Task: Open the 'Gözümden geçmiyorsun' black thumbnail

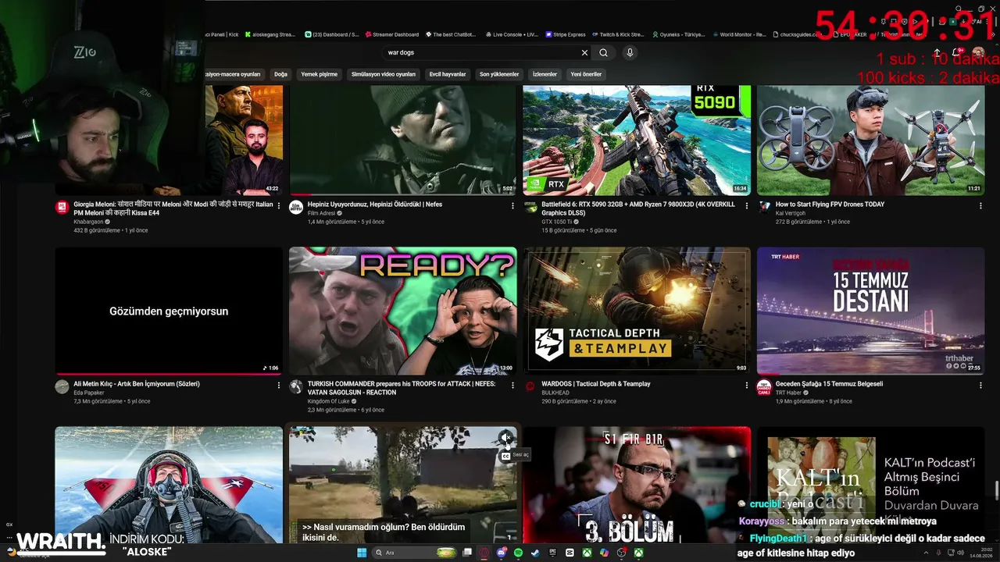Action: point(169,311)
